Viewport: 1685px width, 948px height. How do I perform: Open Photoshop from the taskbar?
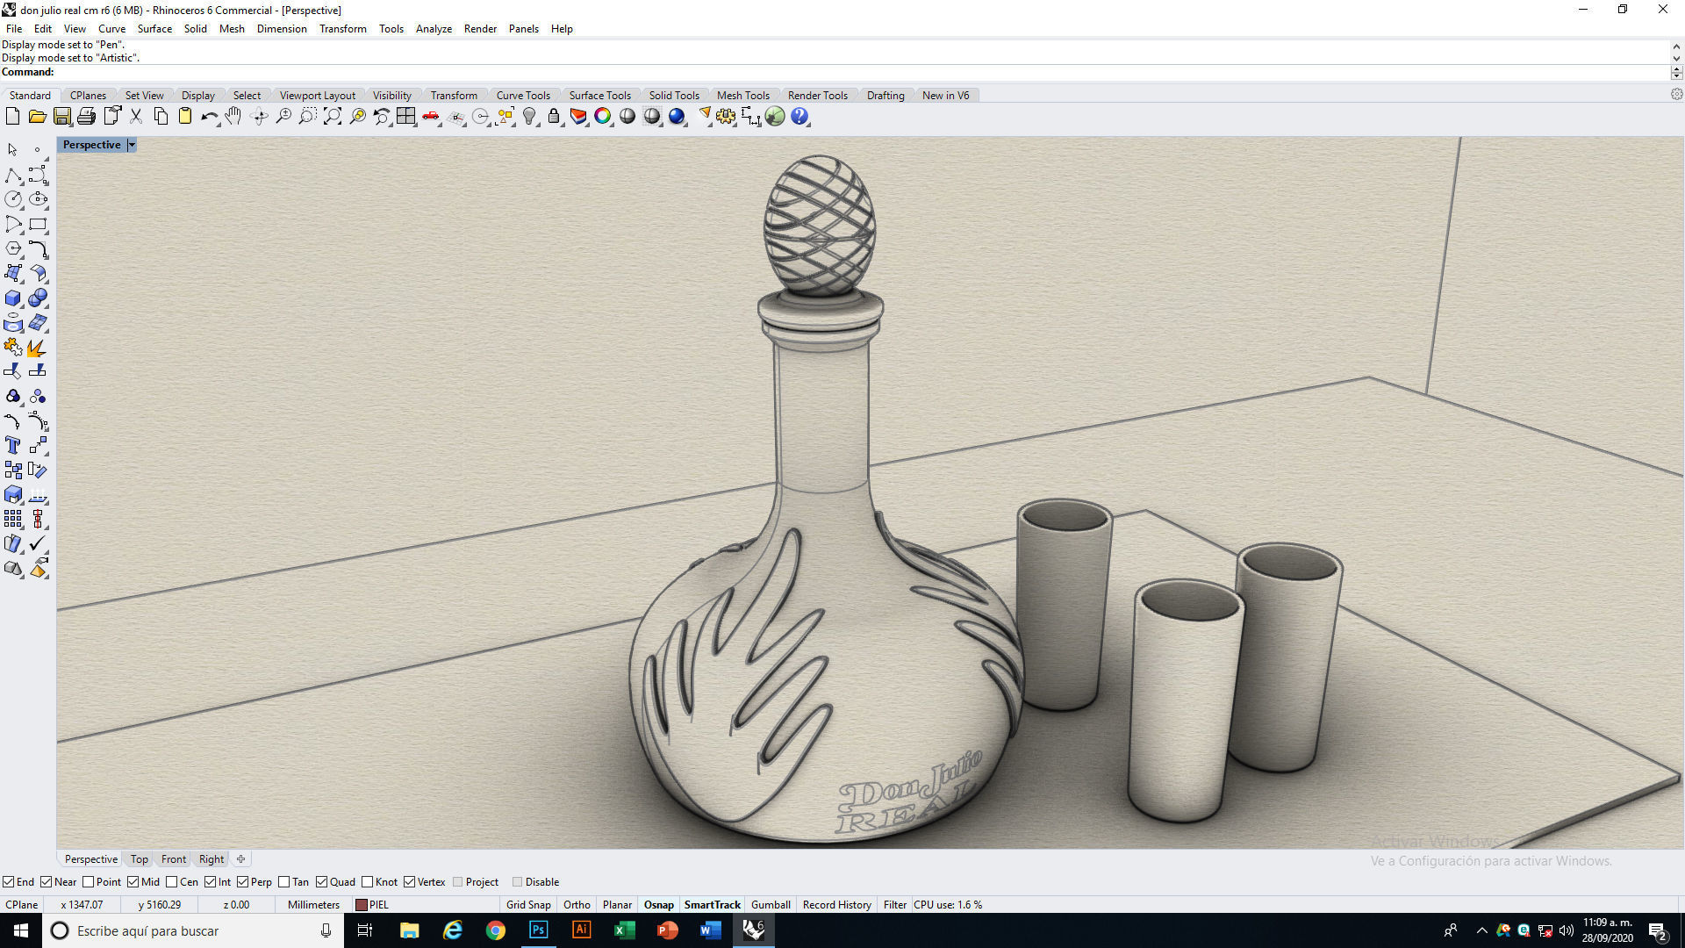point(538,930)
